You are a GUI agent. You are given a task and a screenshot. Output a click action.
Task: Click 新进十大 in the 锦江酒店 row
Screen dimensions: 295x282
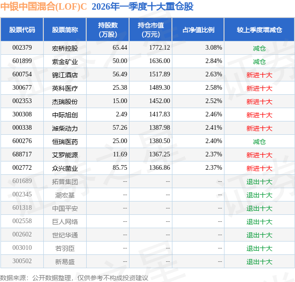click(260, 75)
